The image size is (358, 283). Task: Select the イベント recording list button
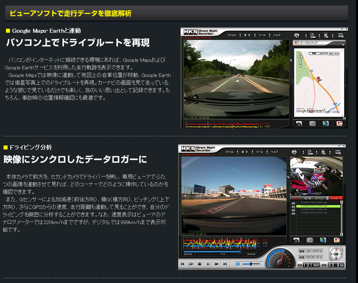[x=319, y=198]
